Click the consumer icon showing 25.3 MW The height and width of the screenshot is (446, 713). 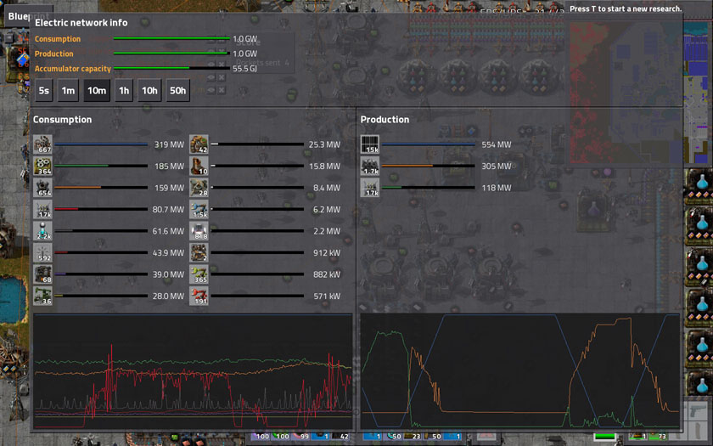(x=199, y=144)
